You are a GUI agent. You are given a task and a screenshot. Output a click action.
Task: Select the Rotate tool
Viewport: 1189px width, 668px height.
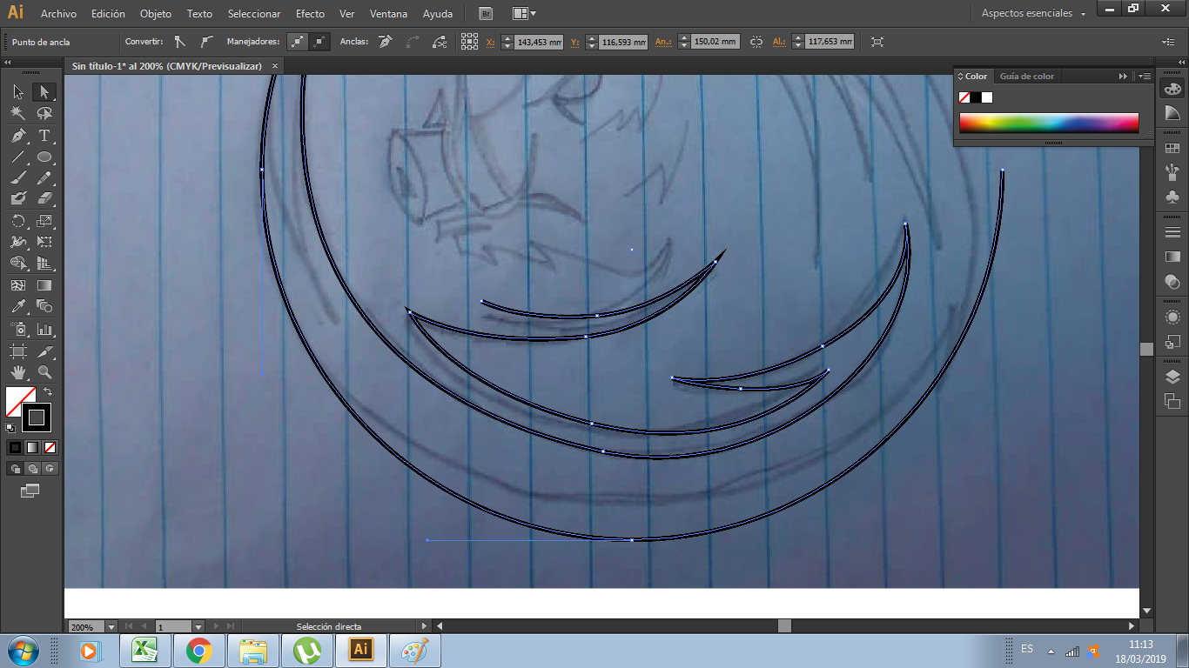click(x=18, y=221)
